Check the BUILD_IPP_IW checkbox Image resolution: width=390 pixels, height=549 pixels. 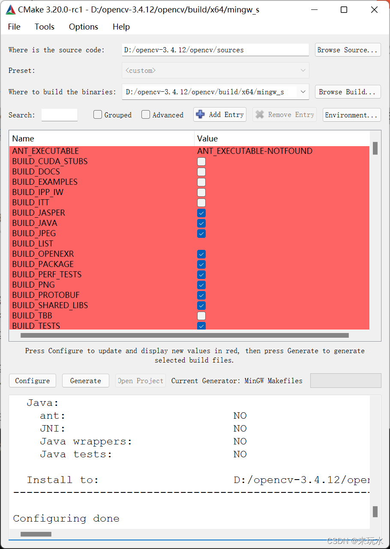click(201, 192)
